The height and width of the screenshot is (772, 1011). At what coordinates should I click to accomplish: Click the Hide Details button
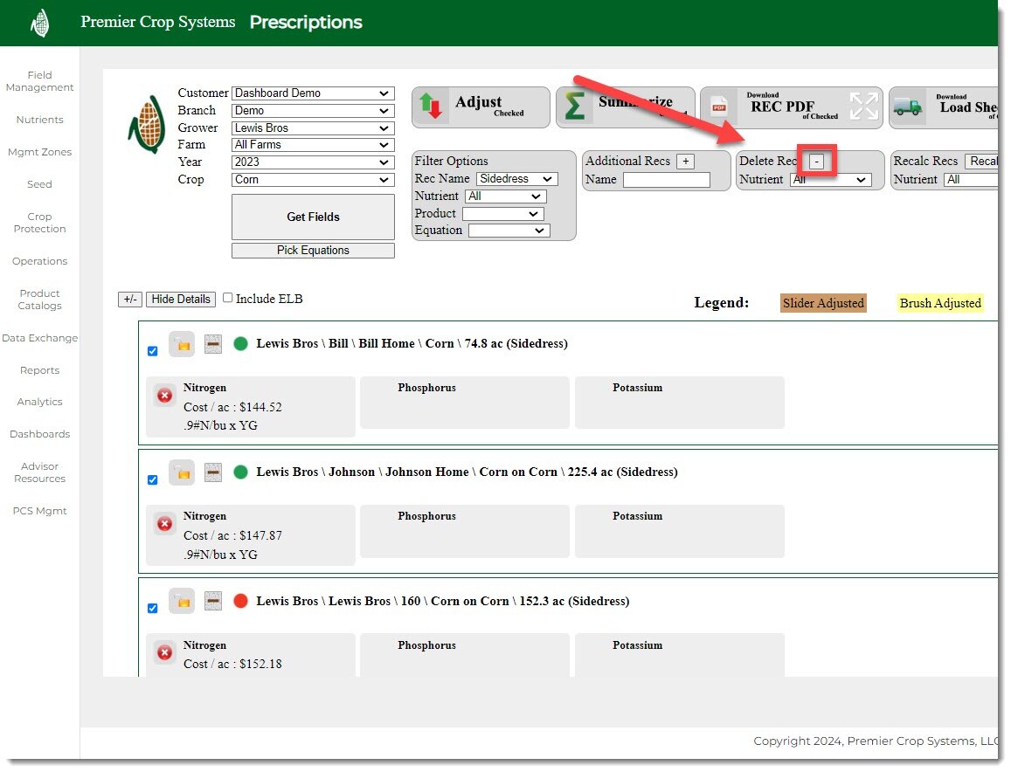pyautogui.click(x=180, y=299)
